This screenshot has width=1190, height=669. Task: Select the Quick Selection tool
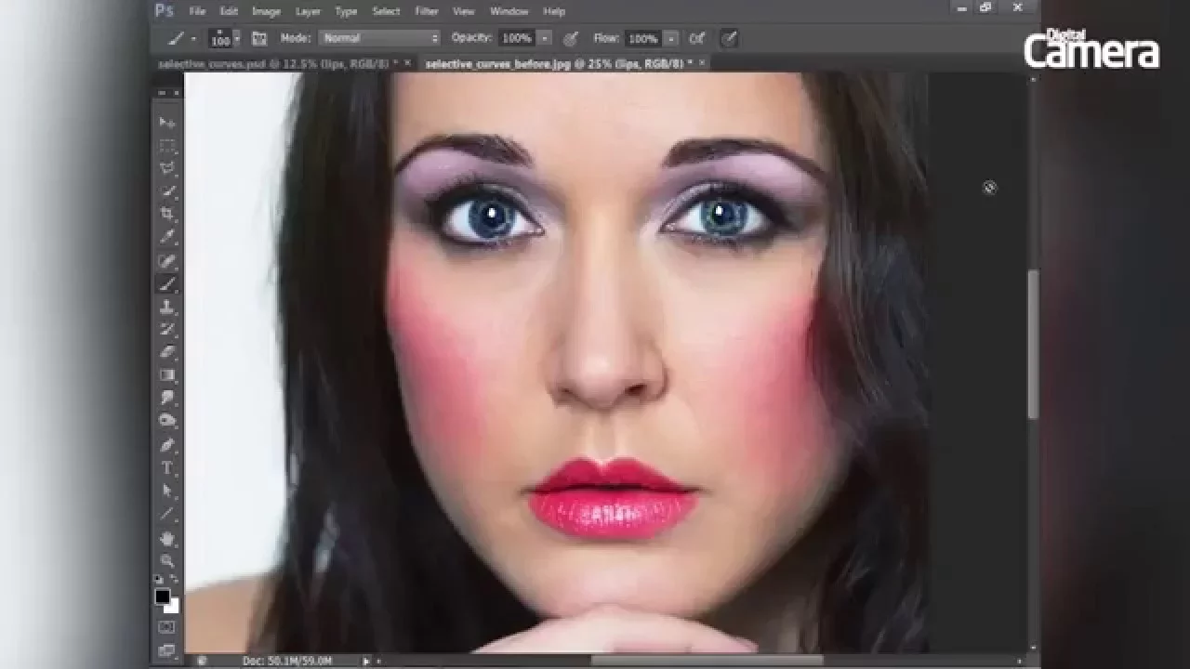[x=167, y=190]
